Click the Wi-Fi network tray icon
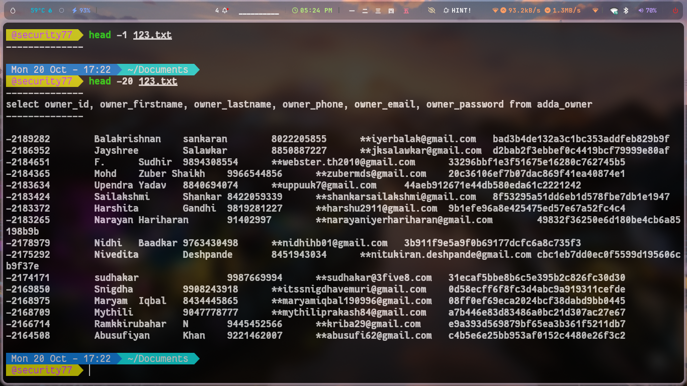Image resolution: width=687 pixels, height=386 pixels. [614, 10]
